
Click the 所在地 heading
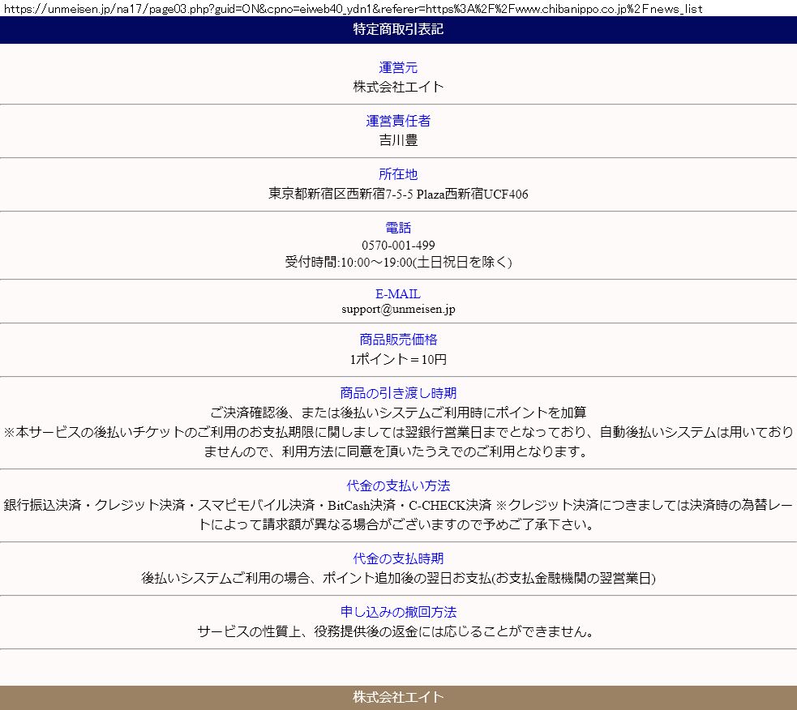(x=398, y=175)
